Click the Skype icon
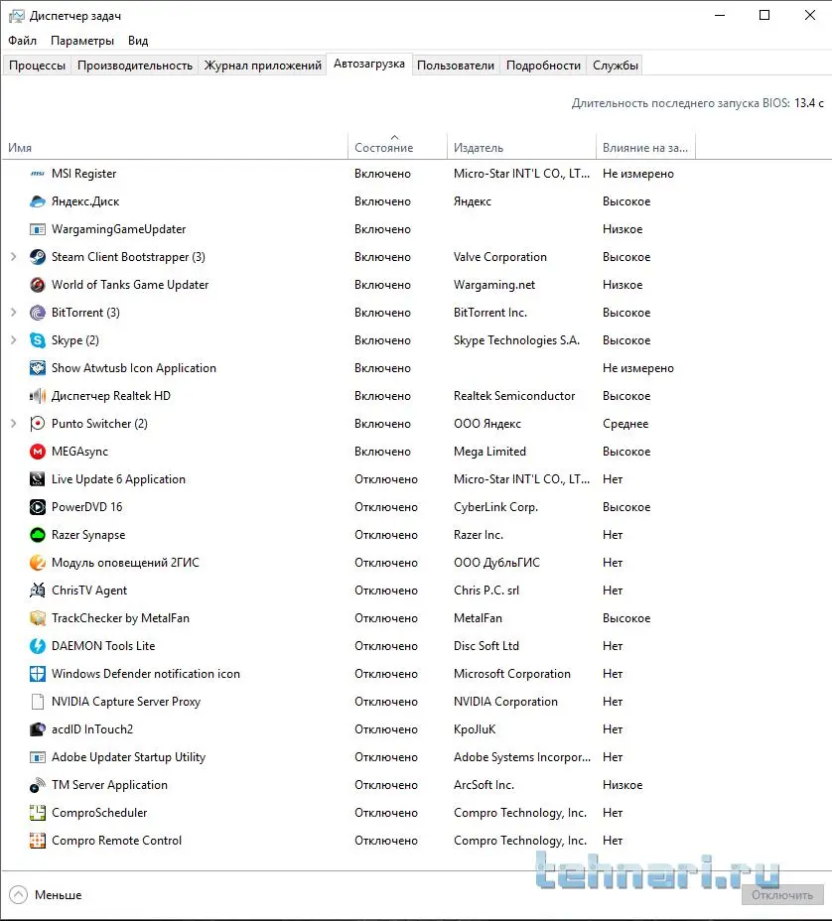The image size is (832, 921). click(38, 340)
